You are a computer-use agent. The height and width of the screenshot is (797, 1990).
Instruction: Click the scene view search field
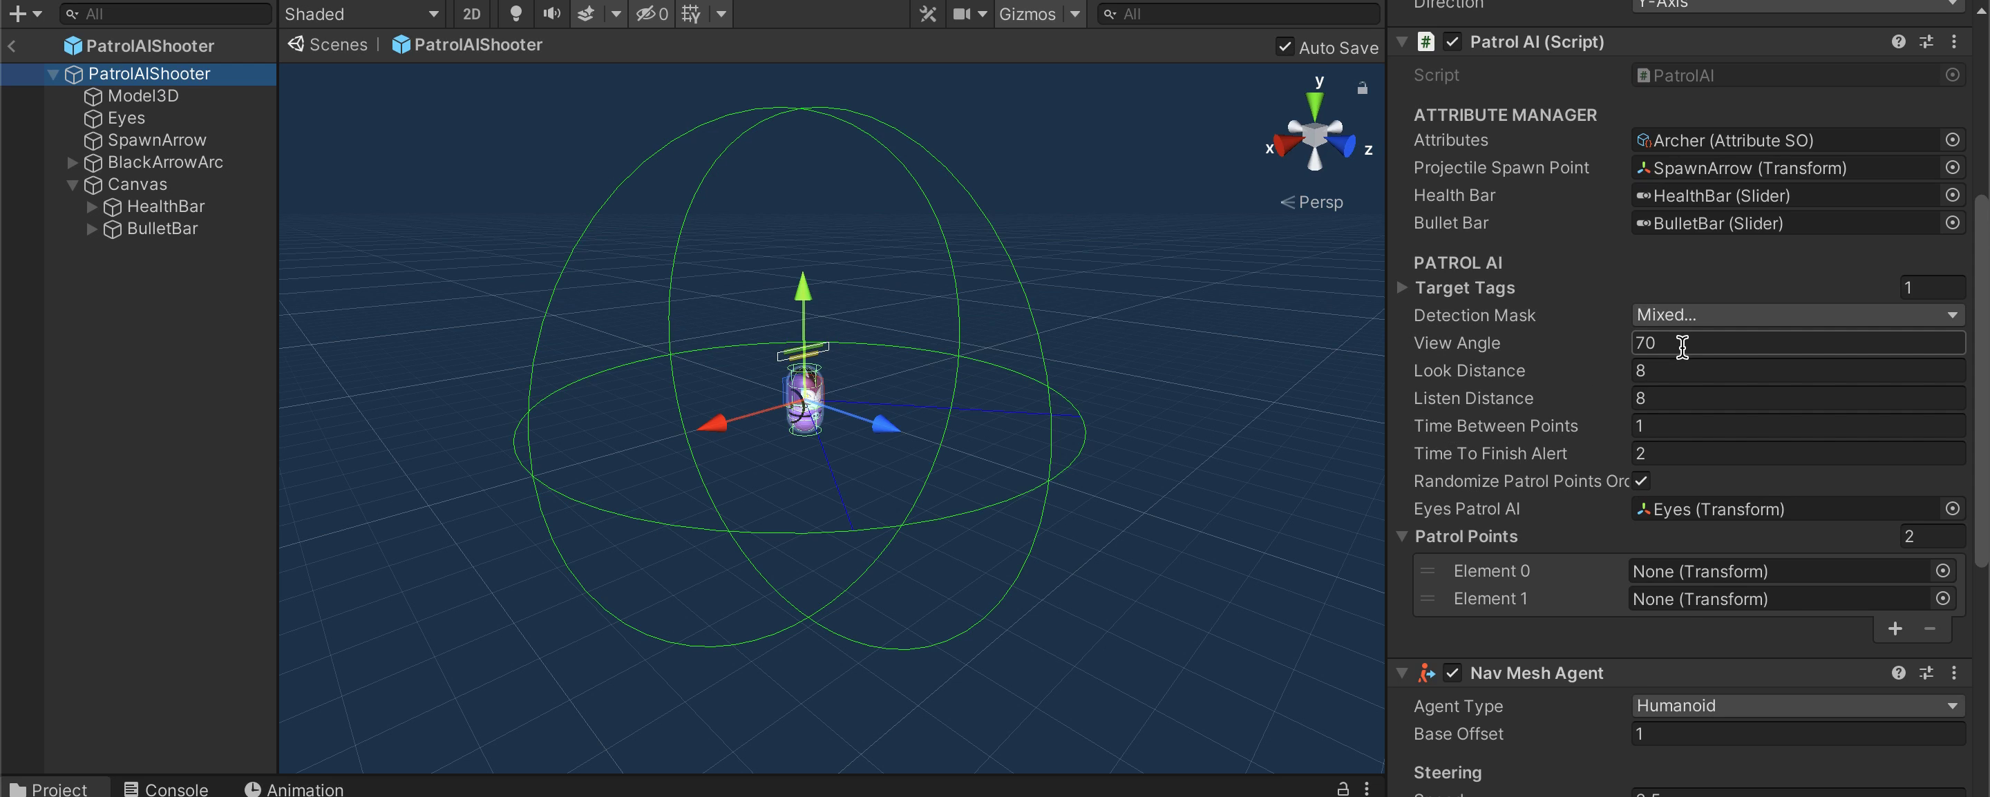point(1238,14)
